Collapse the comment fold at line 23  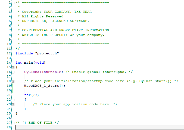[13, 104]
